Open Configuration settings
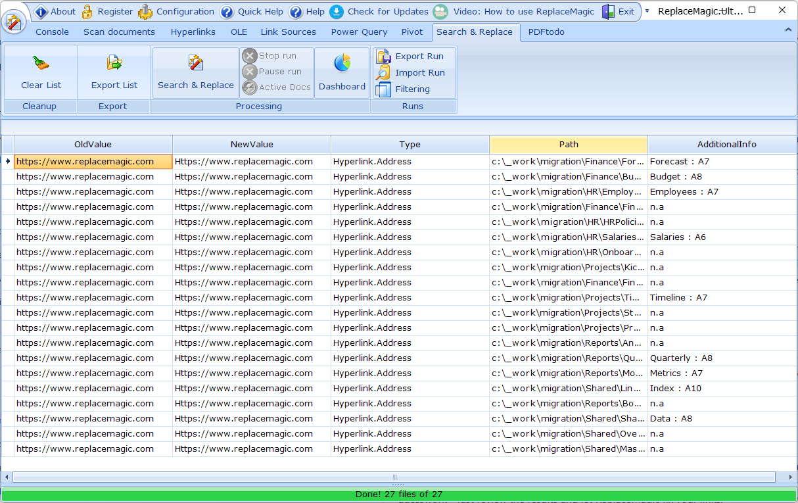This screenshot has height=503, width=798. point(176,11)
